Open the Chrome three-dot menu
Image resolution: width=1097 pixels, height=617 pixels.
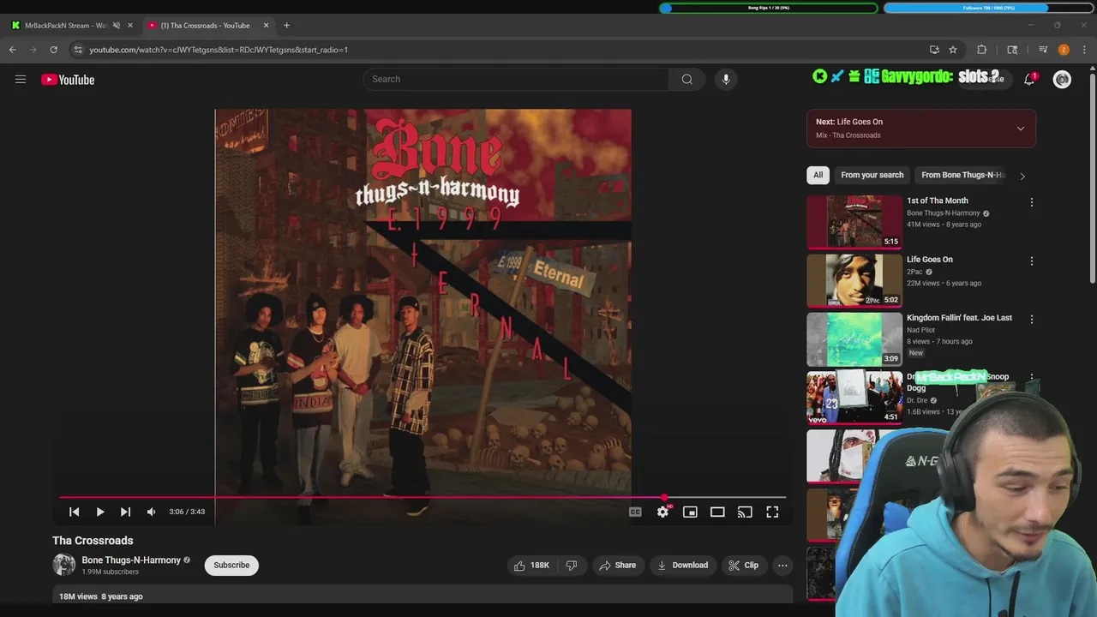[x=1084, y=50]
